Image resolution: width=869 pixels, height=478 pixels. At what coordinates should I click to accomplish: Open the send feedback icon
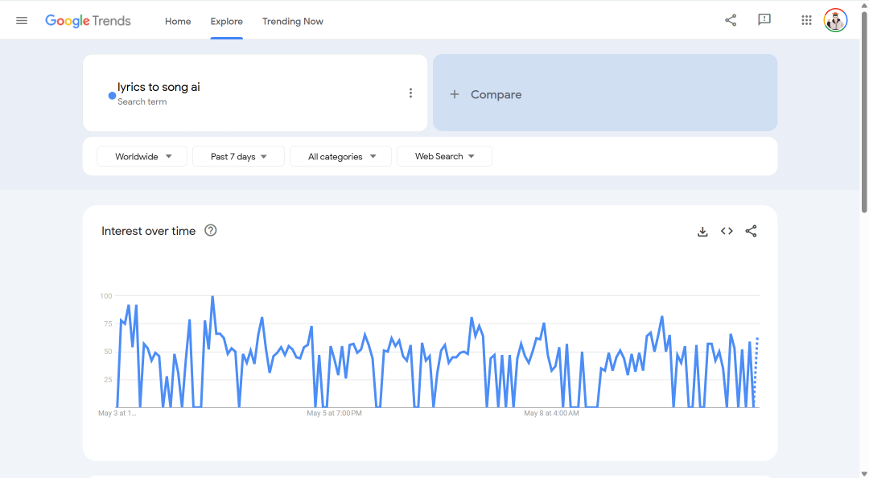click(764, 20)
